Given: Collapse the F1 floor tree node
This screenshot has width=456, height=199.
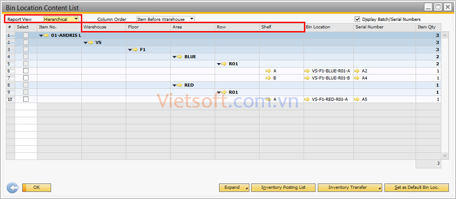Looking at the screenshot, I should coord(130,50).
